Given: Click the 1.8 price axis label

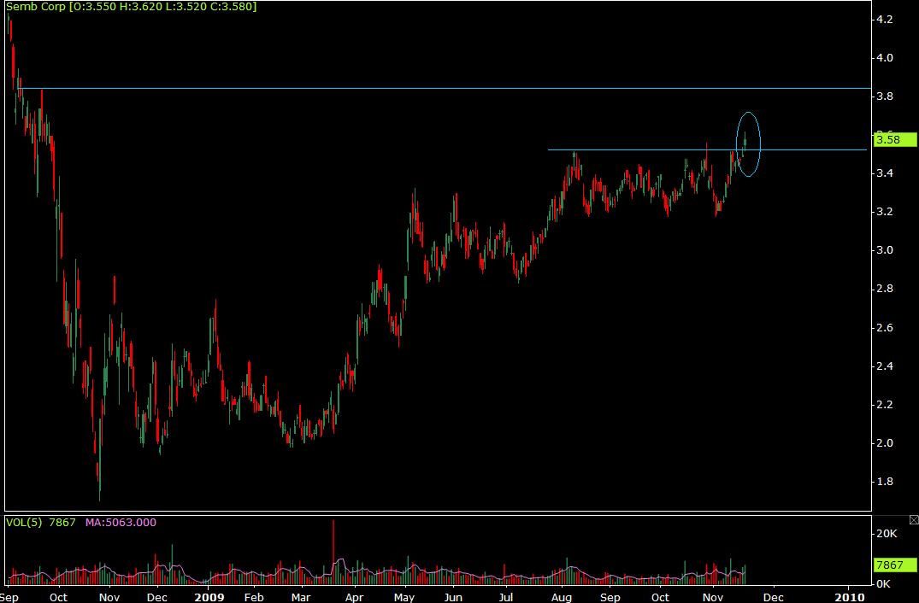Looking at the screenshot, I should (x=884, y=482).
